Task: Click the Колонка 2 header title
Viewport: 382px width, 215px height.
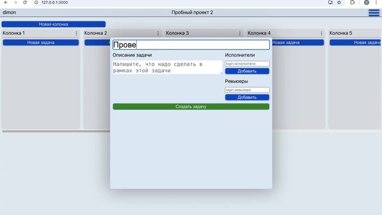Action: [95, 33]
